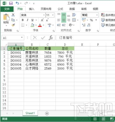The height and width of the screenshot is (122, 115).
Task: Undo the last action
Action: (17, 3)
